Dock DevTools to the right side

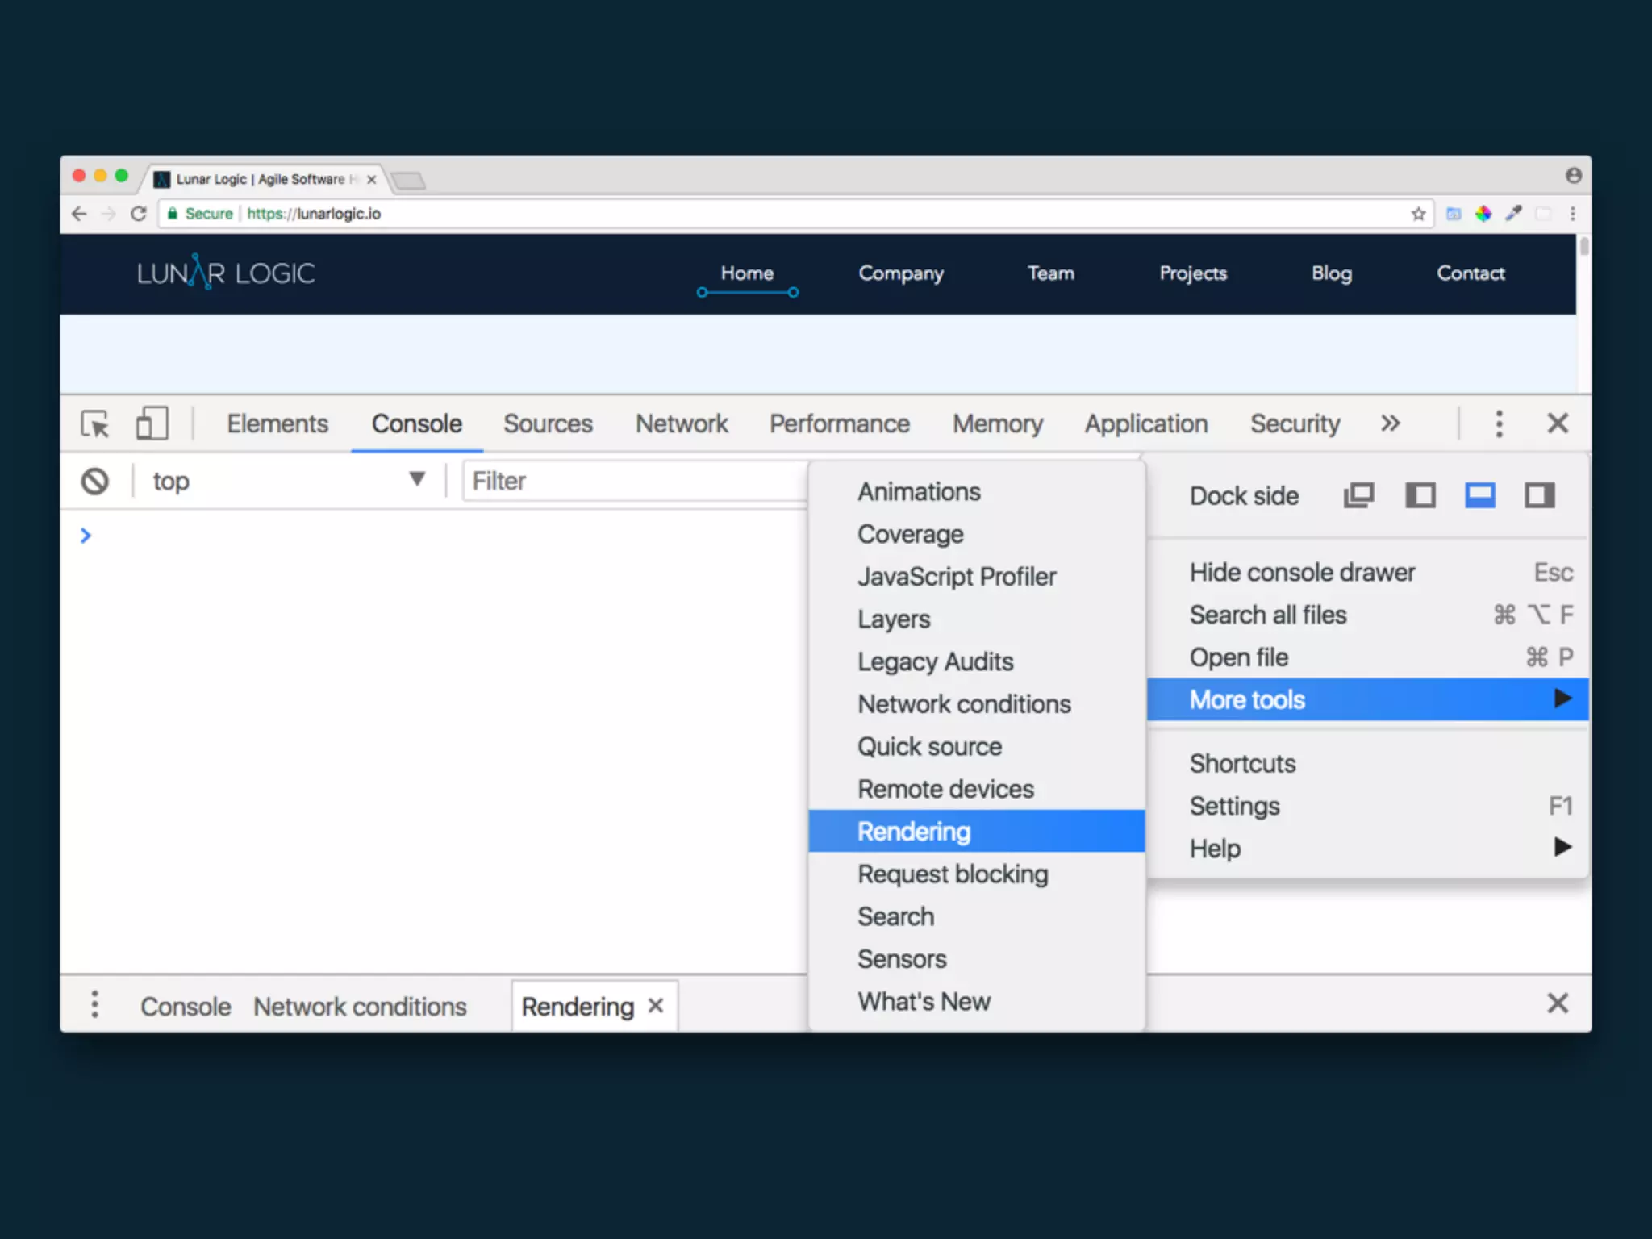click(1539, 495)
